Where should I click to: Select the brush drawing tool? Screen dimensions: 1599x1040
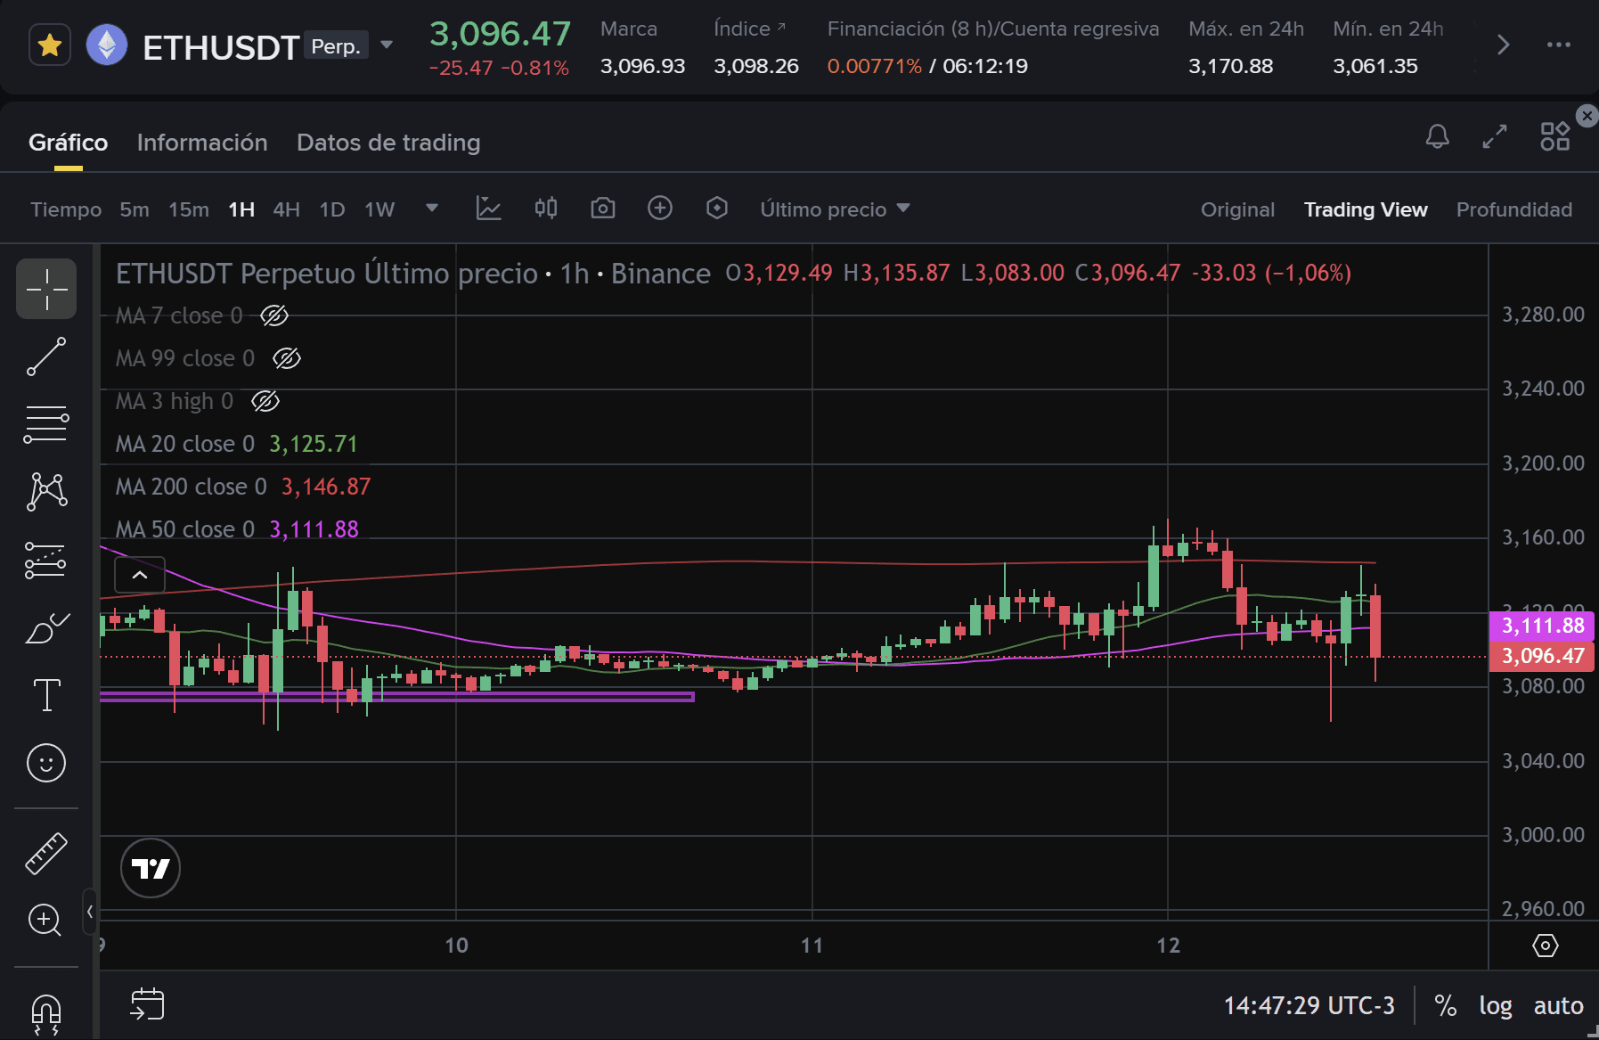click(x=46, y=627)
